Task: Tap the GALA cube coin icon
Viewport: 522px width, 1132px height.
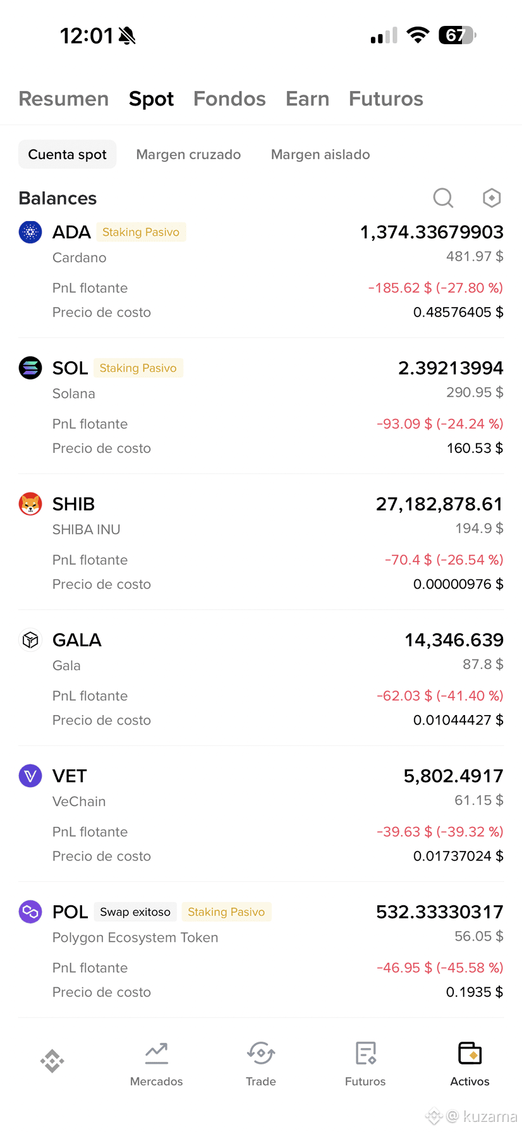Action: click(x=30, y=640)
